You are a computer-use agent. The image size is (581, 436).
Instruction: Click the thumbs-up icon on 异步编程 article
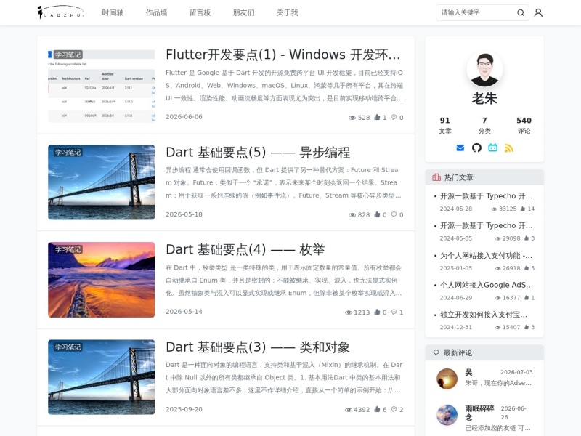(377, 214)
